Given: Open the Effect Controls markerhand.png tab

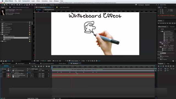Looking at the screenshot, I should [x=21, y=7].
